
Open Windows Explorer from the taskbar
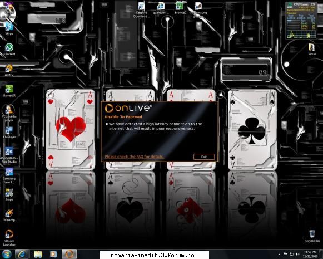coord(38,254)
